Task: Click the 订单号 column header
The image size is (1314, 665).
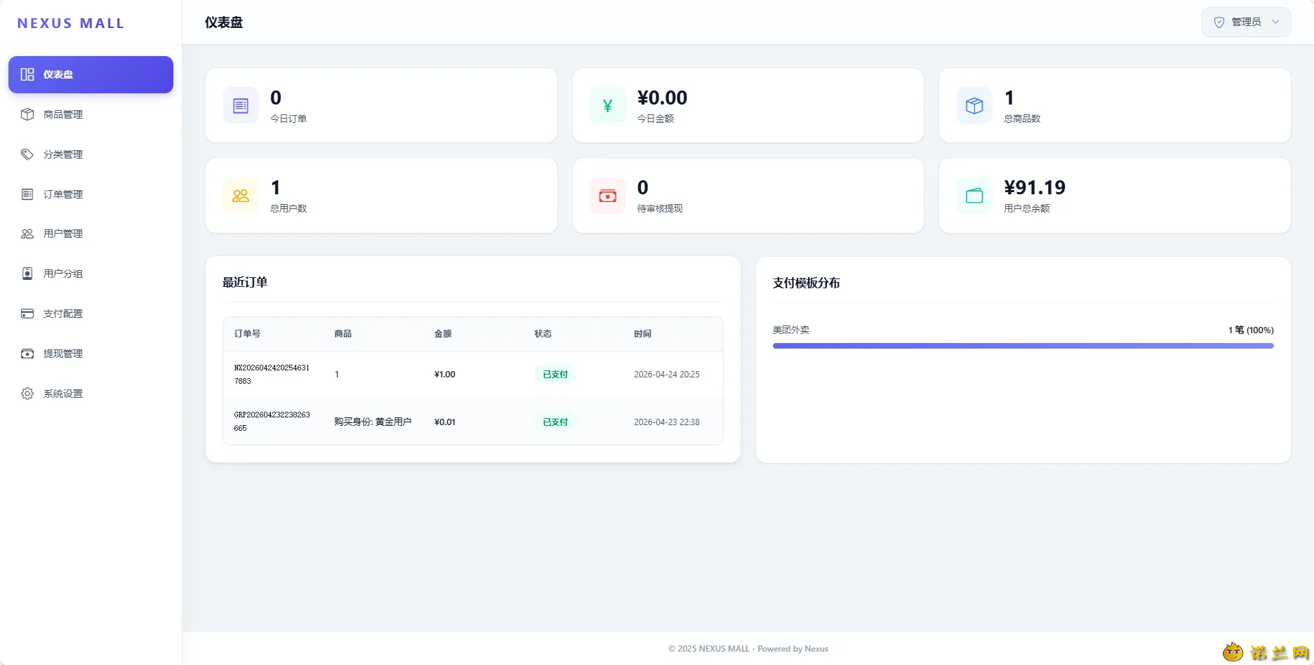Action: 247,334
